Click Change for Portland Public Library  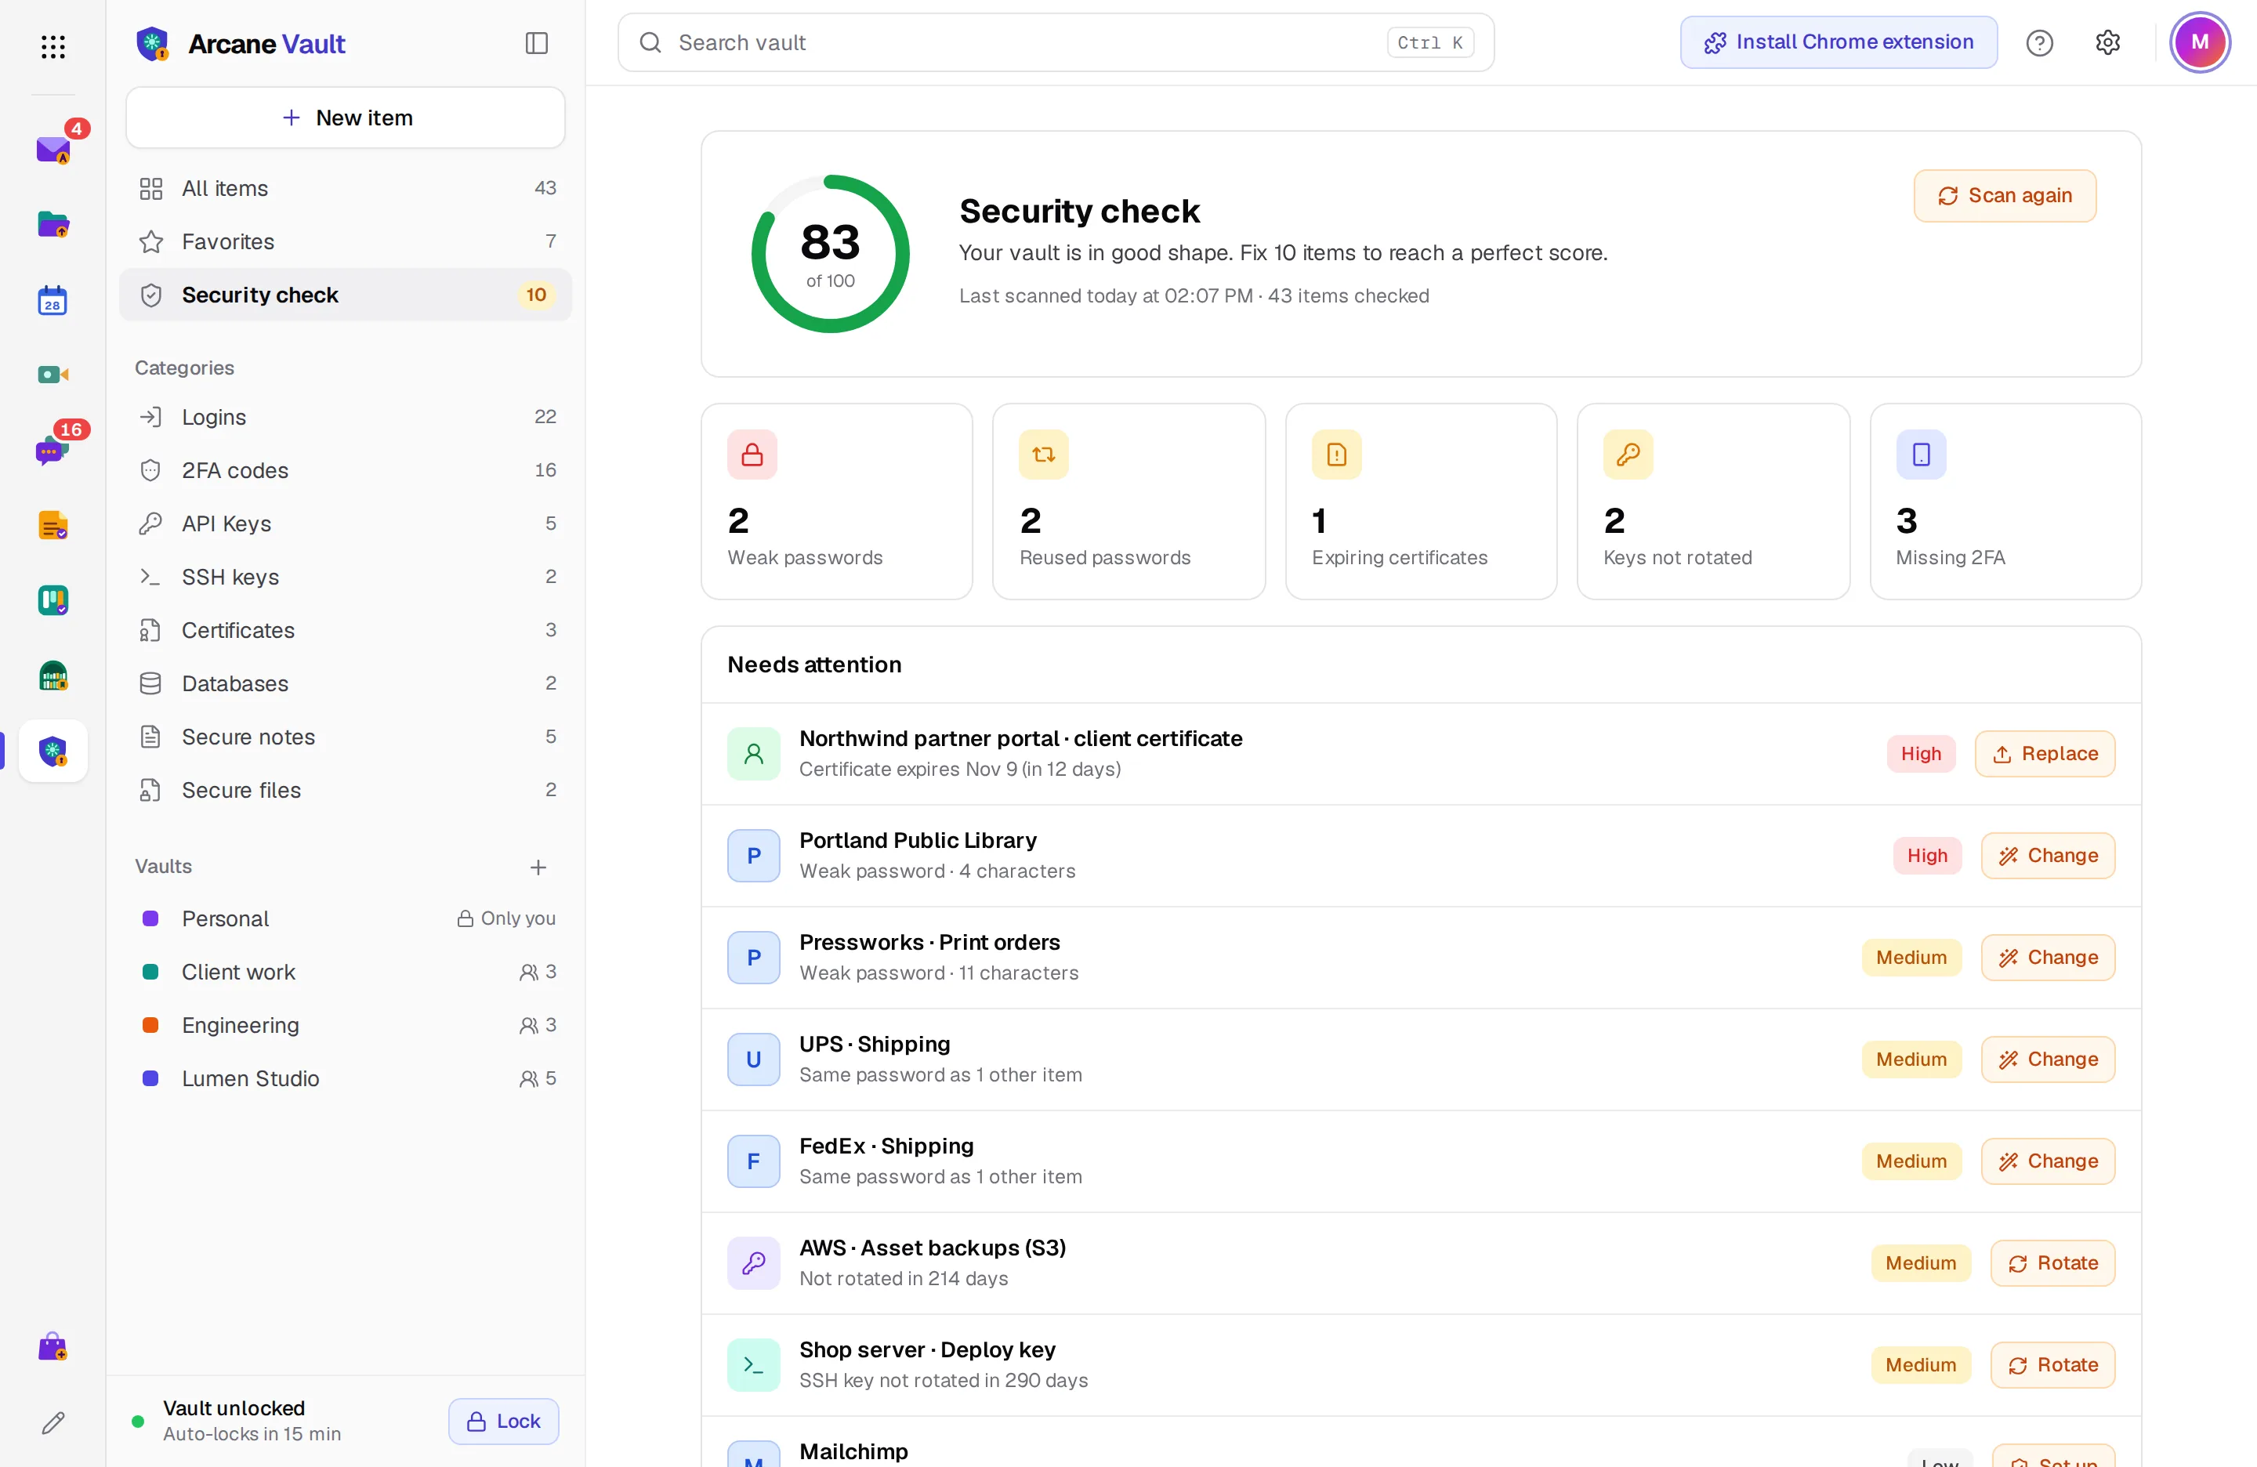coord(2048,855)
